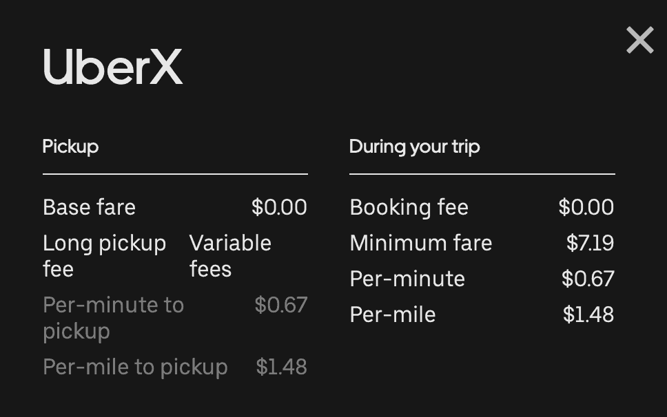The image size is (667, 417).
Task: Click the Booking fee $0.00 amount
Action: click(x=586, y=207)
